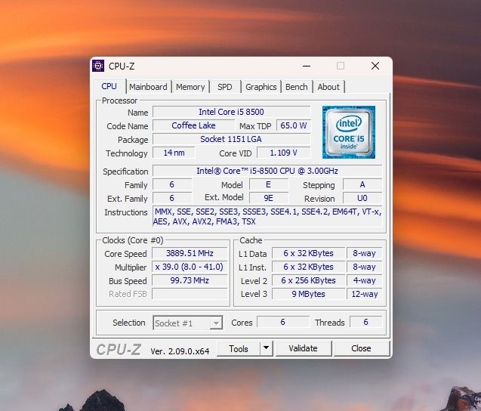
Task: Click the Level 3 9 MBytes value
Action: tap(308, 294)
